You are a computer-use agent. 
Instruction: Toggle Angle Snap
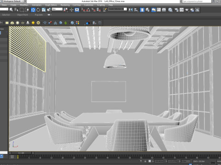pos(88,10)
